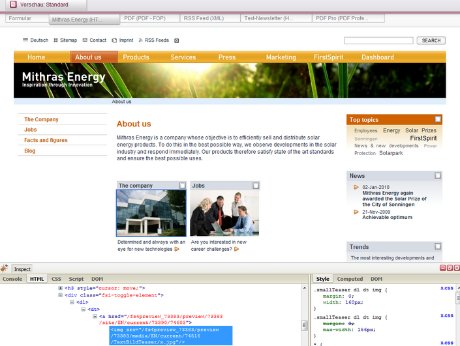The height and width of the screenshot is (346, 460).
Task: Open the Firebug Script tab
Action: pyautogui.click(x=76, y=279)
